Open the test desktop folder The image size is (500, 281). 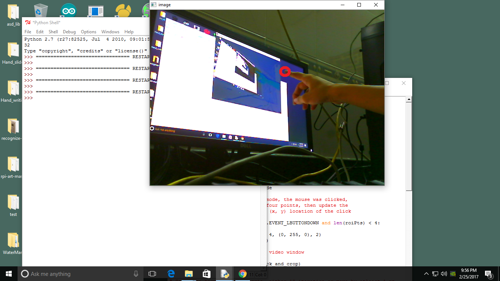13,205
